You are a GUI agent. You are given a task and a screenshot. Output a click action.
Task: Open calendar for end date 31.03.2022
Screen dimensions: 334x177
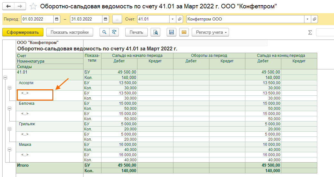click(x=105, y=19)
